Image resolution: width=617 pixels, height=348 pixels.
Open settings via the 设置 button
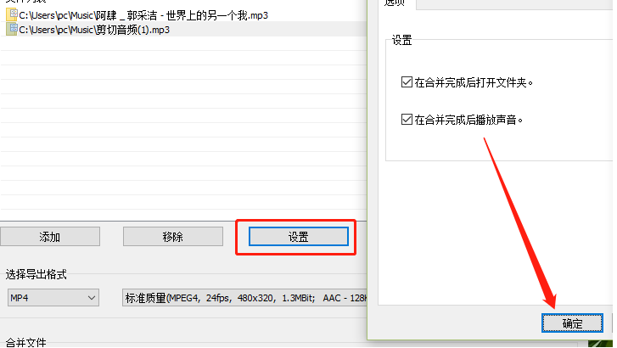click(298, 237)
